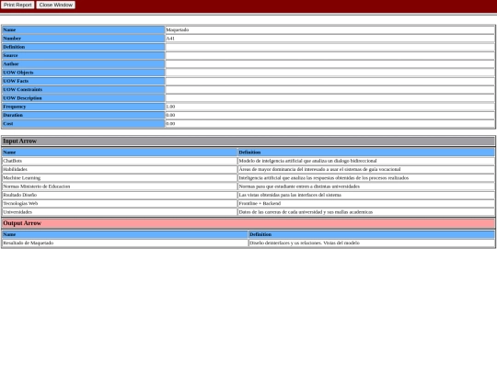The image size is (497, 372).
Task: Select the 'Tecnologías Web' input row
Action: pyautogui.click(x=248, y=204)
